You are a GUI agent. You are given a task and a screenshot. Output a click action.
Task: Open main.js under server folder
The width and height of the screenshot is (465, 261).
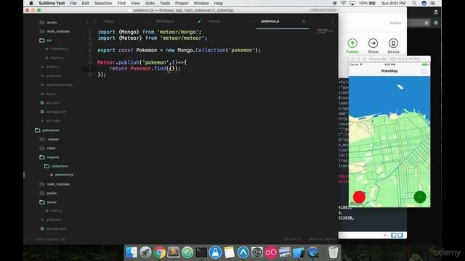click(56, 211)
